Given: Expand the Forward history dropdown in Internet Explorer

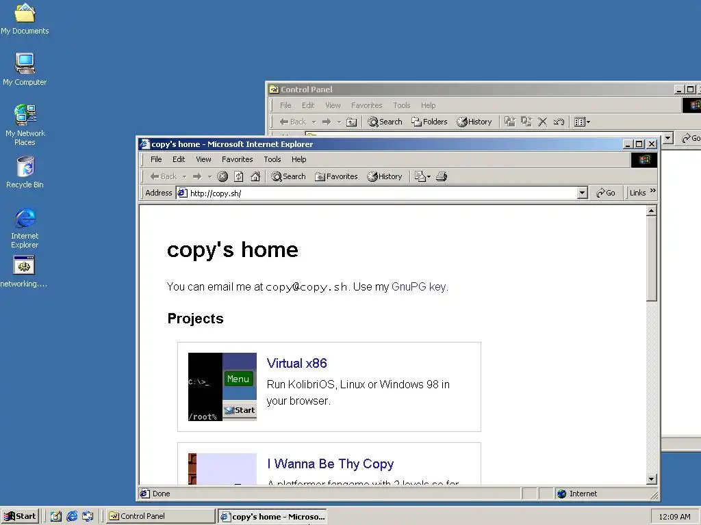Looking at the screenshot, I should click(x=209, y=177).
